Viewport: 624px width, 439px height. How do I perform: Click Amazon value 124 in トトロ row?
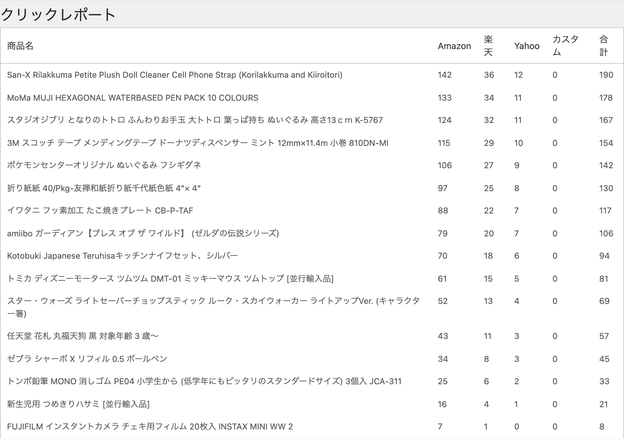(444, 120)
